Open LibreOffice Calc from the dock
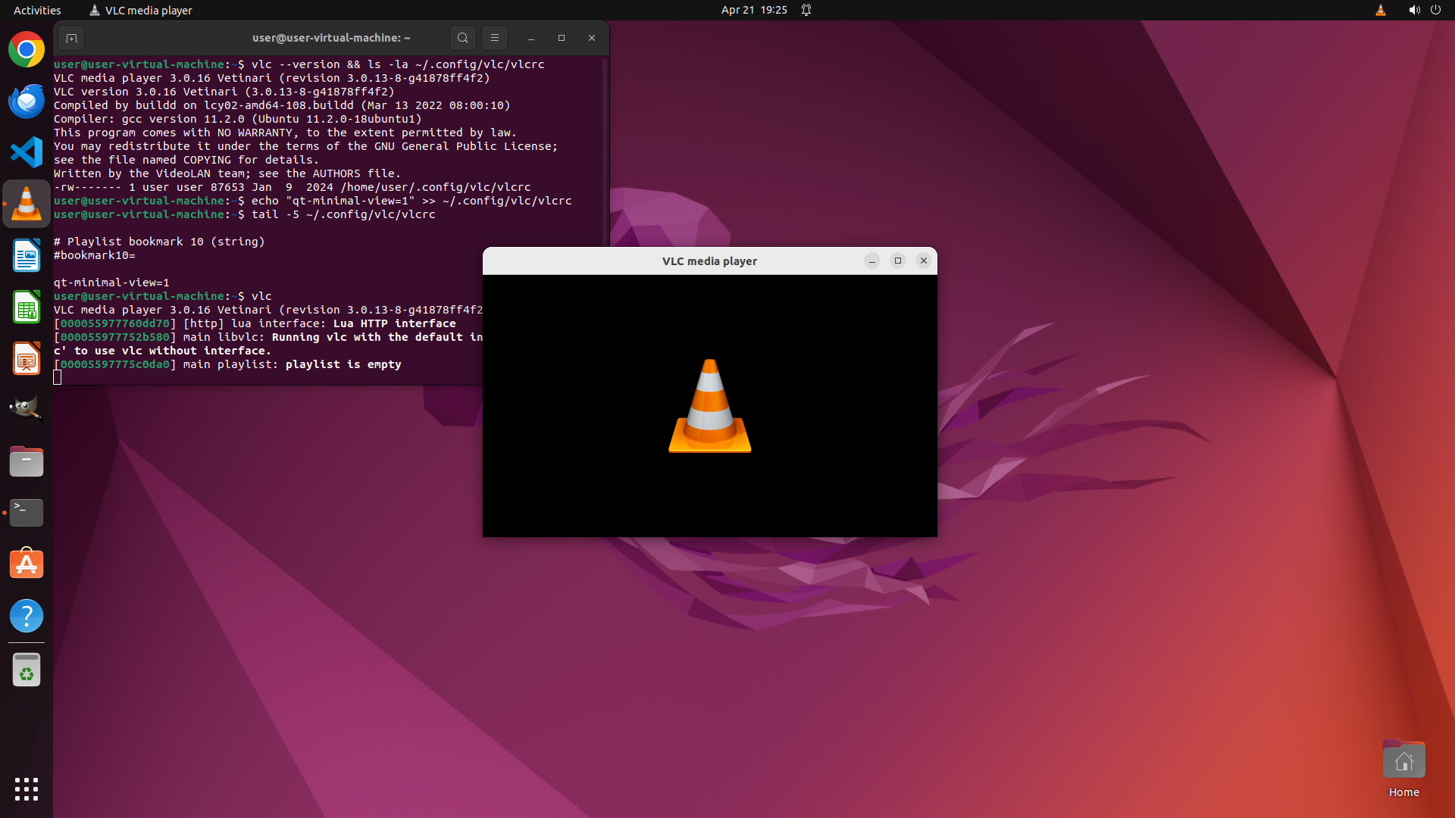1455x818 pixels. click(27, 308)
